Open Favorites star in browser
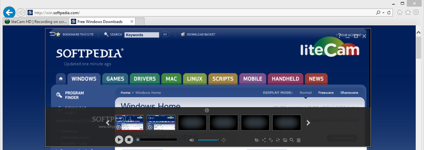This screenshot has width=424, height=150. pyautogui.click(x=408, y=12)
